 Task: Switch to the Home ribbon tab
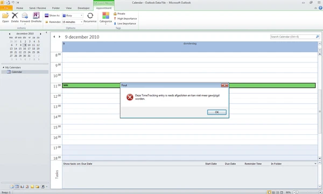point(19,8)
